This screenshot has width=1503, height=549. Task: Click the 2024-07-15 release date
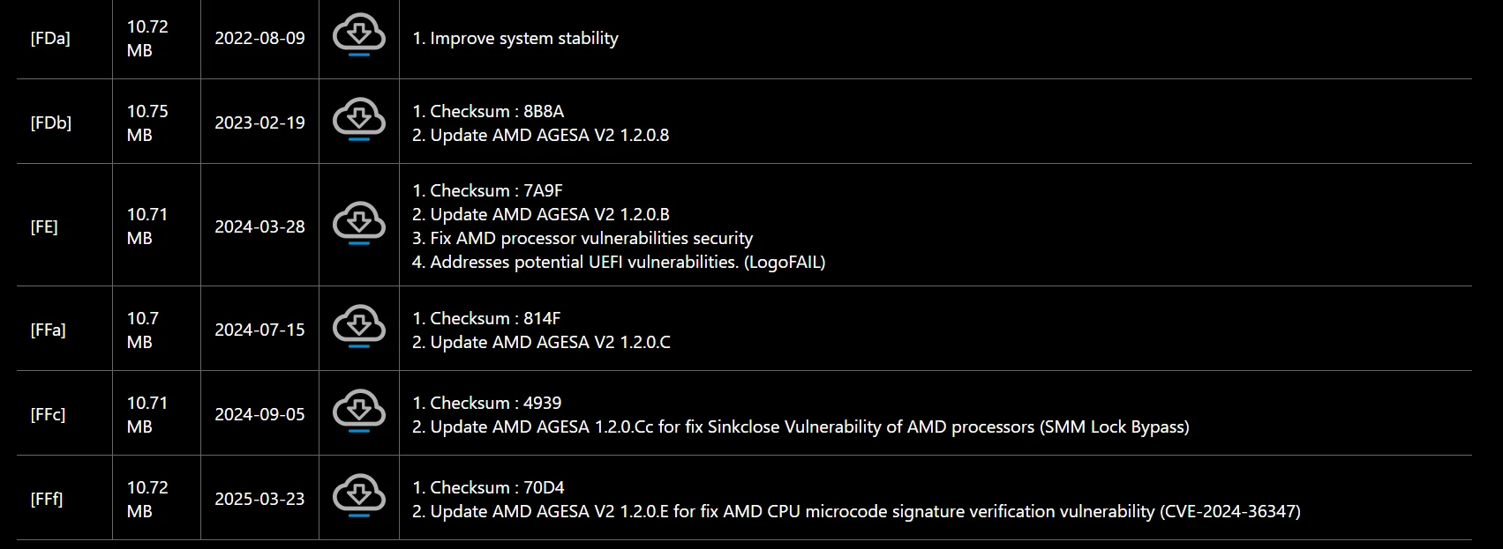pyautogui.click(x=259, y=330)
